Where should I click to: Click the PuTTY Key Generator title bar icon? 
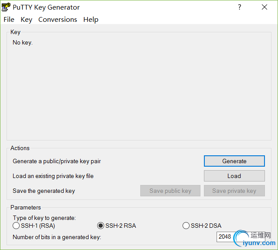(6, 7)
